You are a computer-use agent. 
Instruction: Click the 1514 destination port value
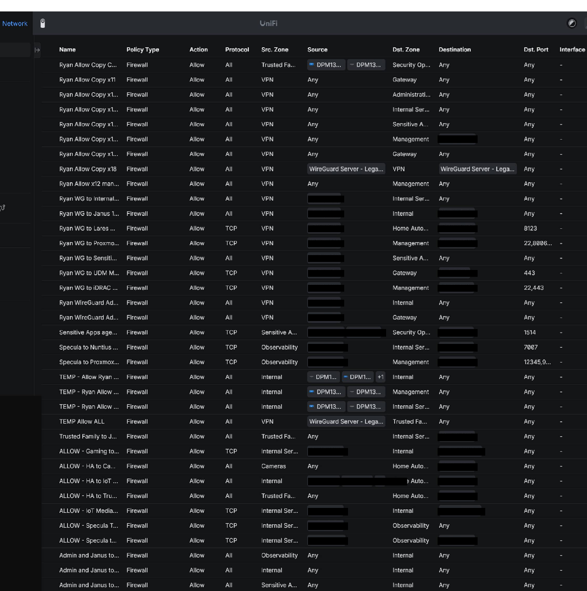tap(529, 332)
